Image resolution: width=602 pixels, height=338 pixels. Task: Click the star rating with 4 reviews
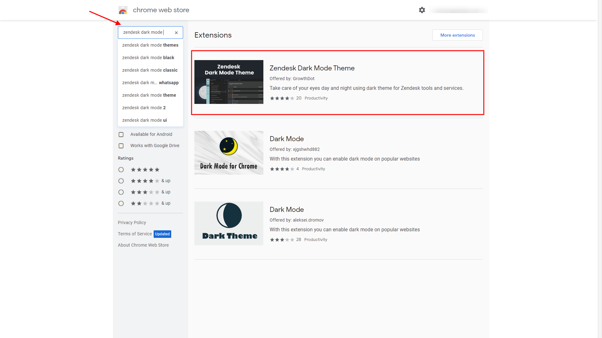tap(282, 169)
